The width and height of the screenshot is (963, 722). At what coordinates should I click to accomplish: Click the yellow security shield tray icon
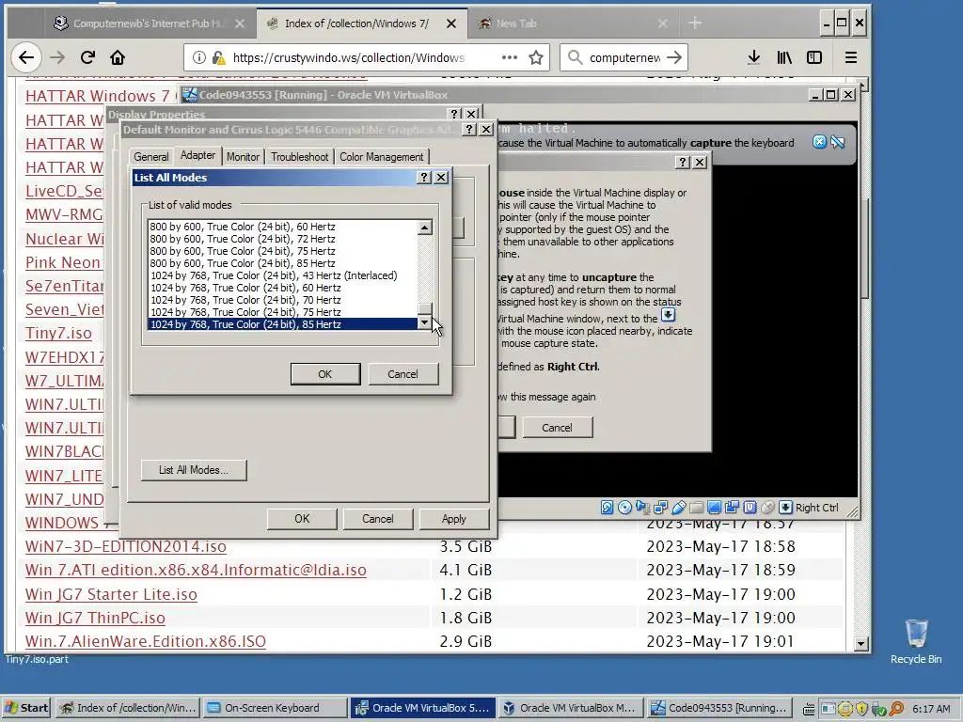coord(861,709)
